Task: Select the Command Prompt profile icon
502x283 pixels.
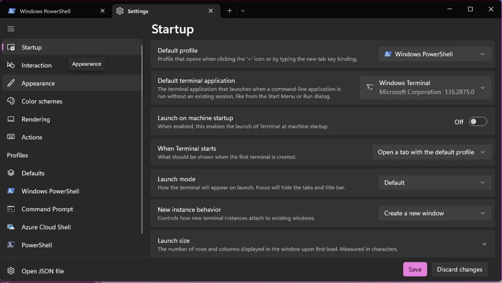Action: click(11, 209)
